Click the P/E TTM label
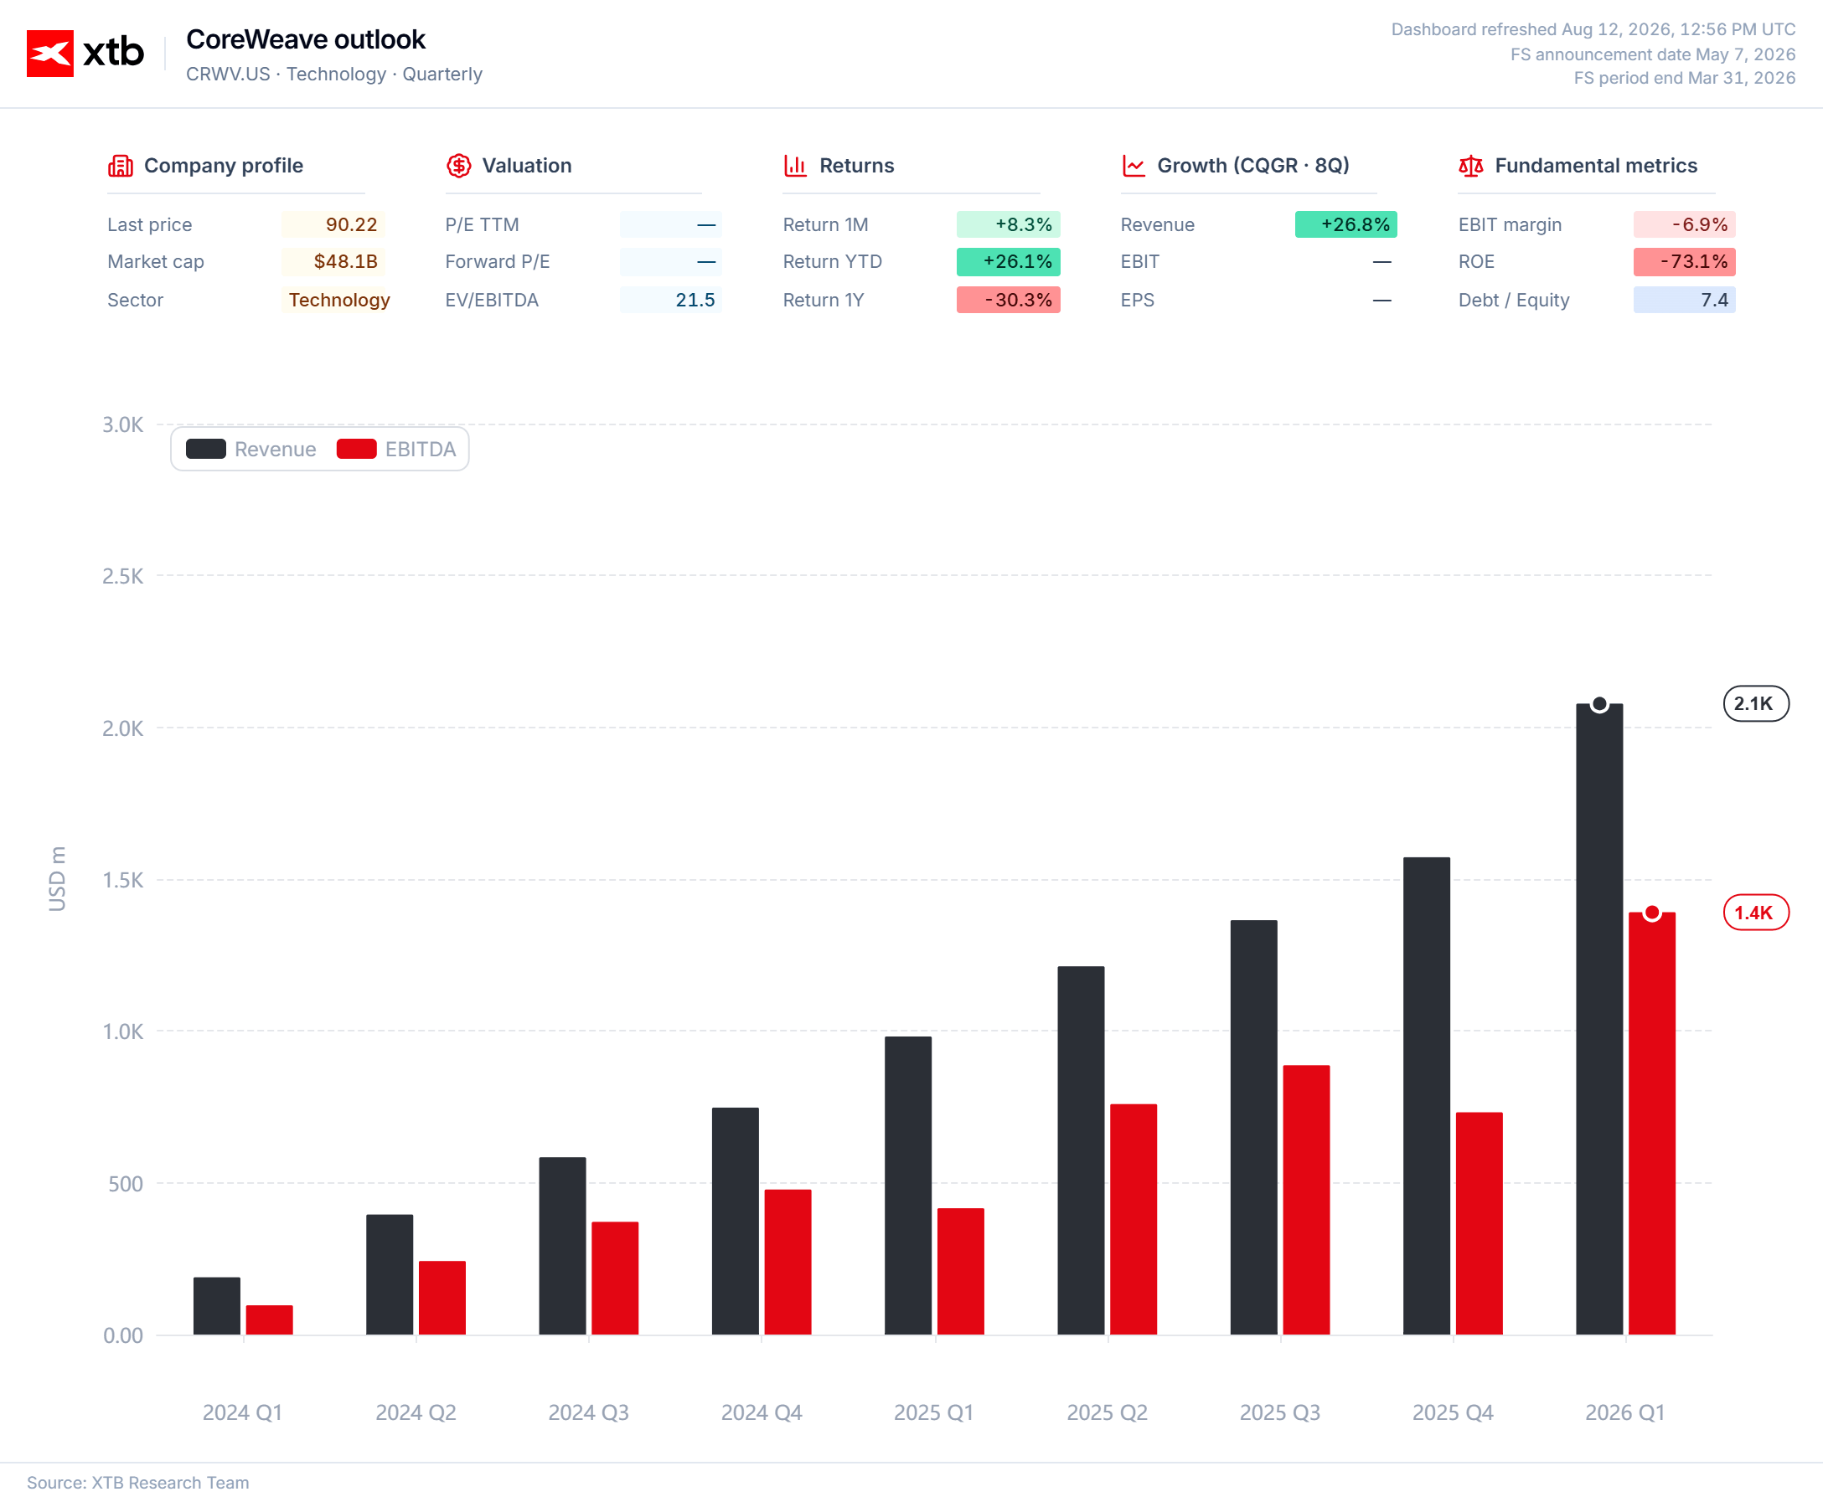Viewport: 1823px width, 1502px height. click(x=483, y=224)
